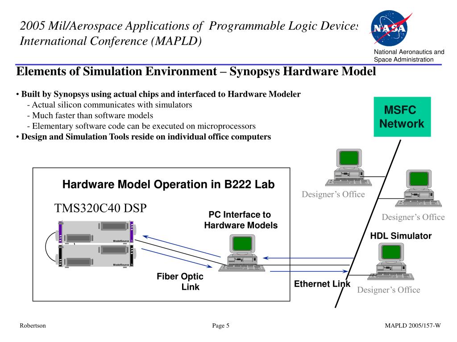The height and width of the screenshot is (342, 457).
Task: Click 'Elementary software code can be executed' line
Action: 141,126
